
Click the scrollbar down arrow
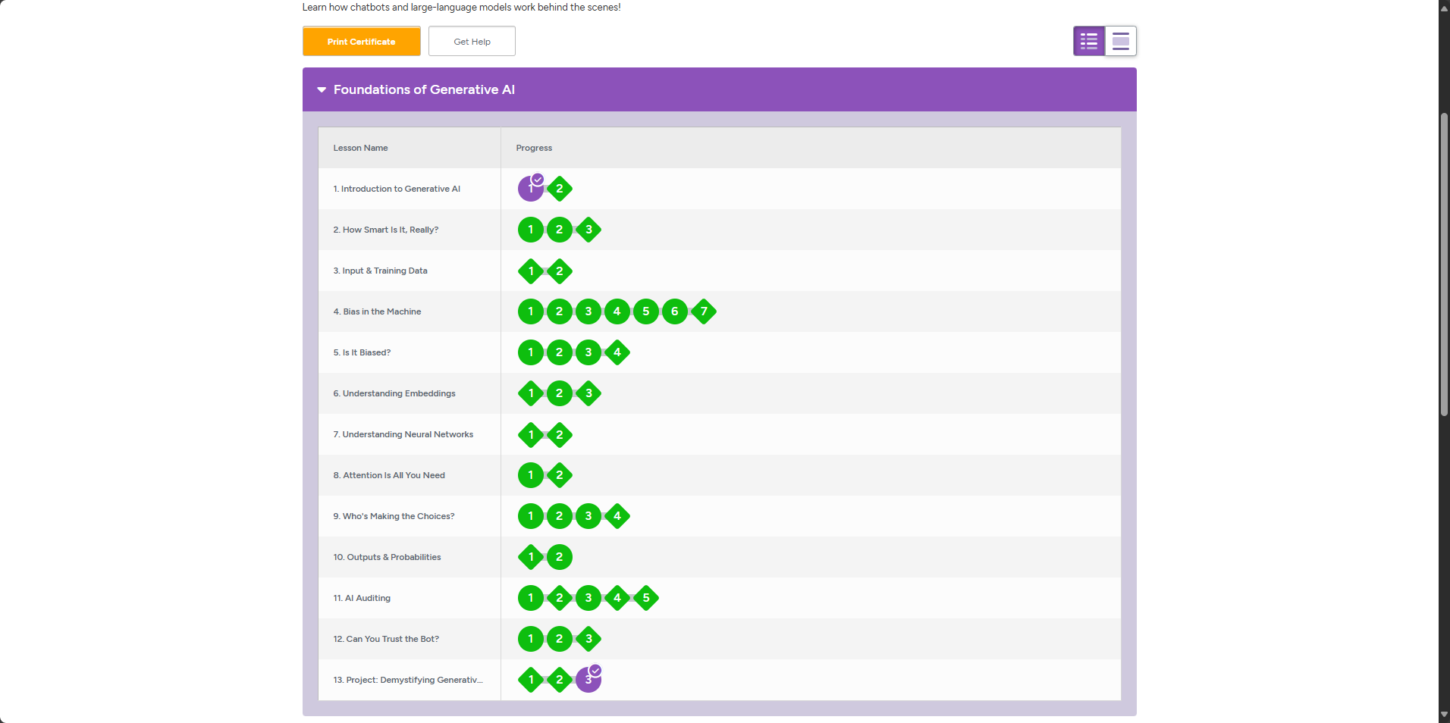point(1444,715)
